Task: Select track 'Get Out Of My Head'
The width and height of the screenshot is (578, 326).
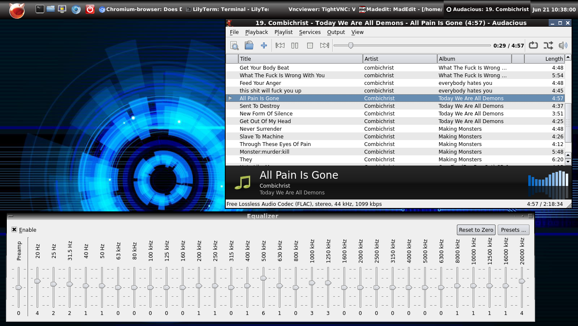Action: (x=395, y=121)
